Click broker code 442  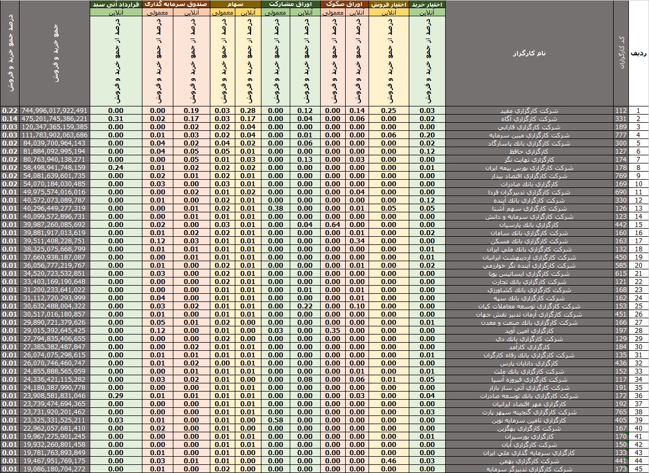[621, 225]
